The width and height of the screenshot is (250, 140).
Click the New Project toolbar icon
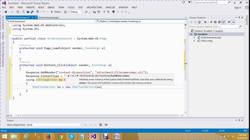coord(18,12)
